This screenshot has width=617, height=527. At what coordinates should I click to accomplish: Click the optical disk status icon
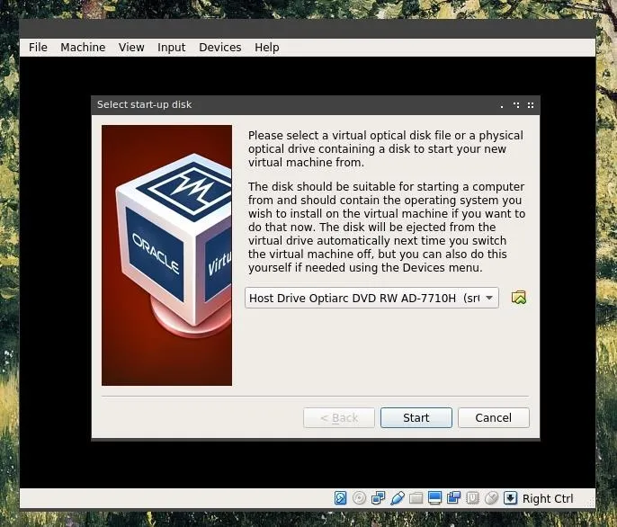coord(359,498)
